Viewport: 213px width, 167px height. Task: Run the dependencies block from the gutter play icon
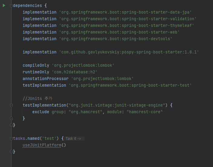tap(4, 5)
